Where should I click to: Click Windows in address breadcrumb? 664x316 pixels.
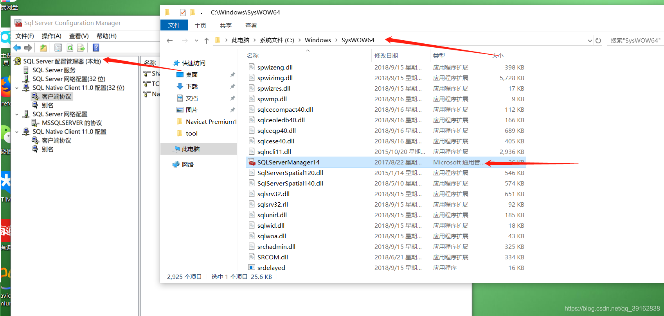pos(318,40)
